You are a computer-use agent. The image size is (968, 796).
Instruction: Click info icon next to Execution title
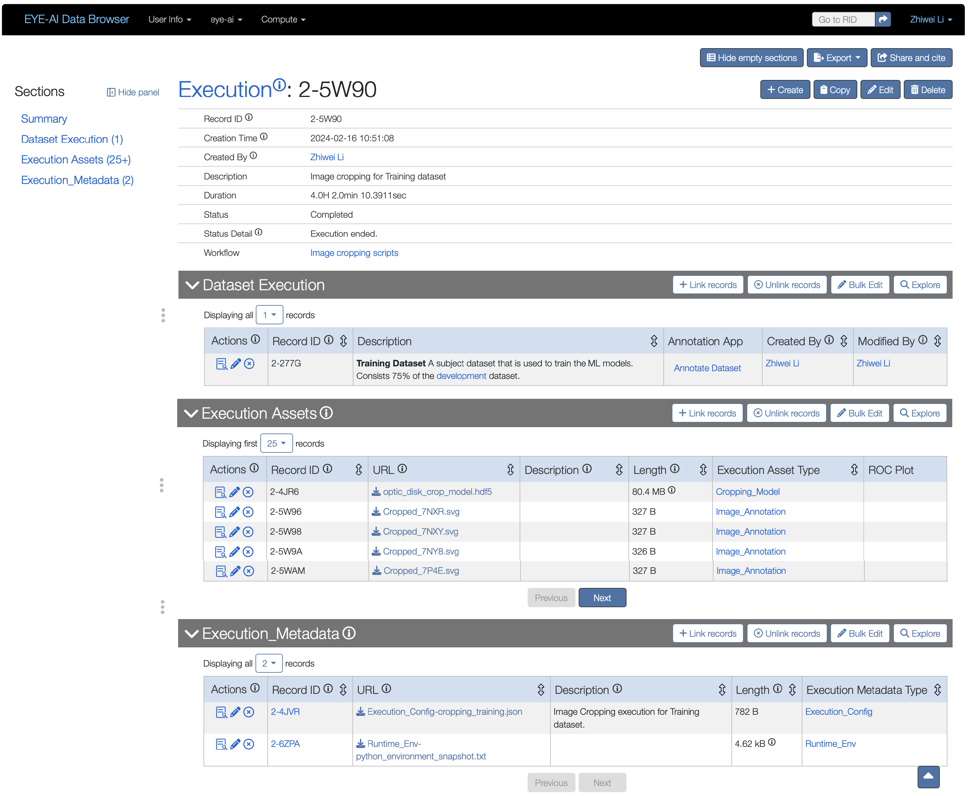click(279, 84)
